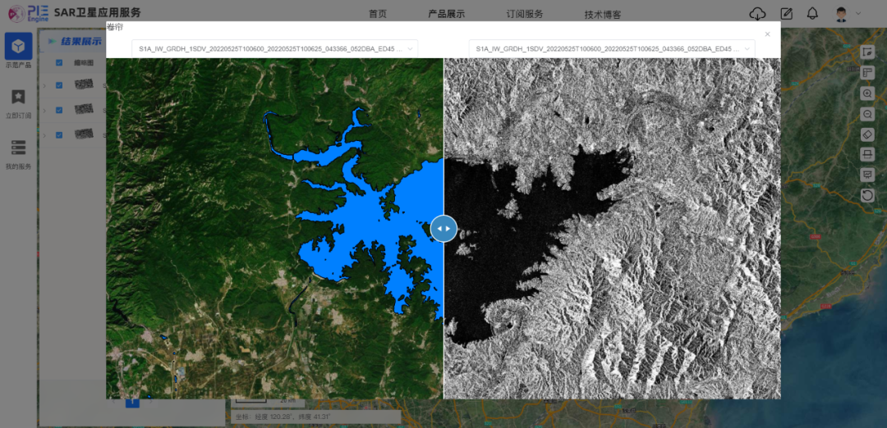
Task: Click the 卷帘 dialog title
Action: [x=115, y=26]
